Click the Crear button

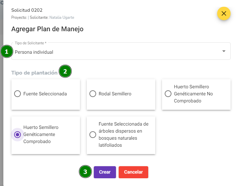point(105,172)
